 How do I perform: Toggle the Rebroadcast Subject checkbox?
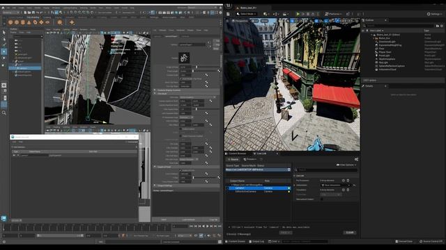click(x=322, y=199)
